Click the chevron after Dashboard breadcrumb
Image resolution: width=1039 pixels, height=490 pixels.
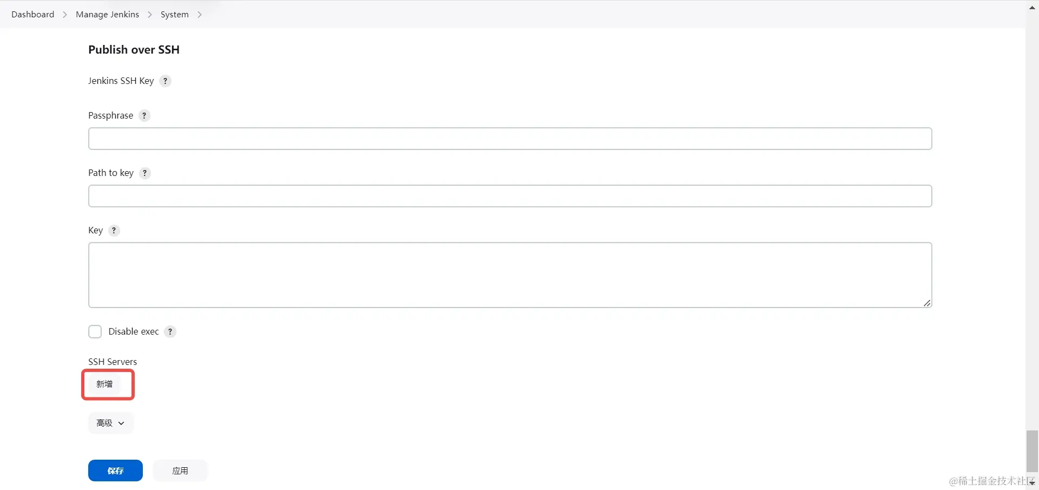[x=64, y=15]
